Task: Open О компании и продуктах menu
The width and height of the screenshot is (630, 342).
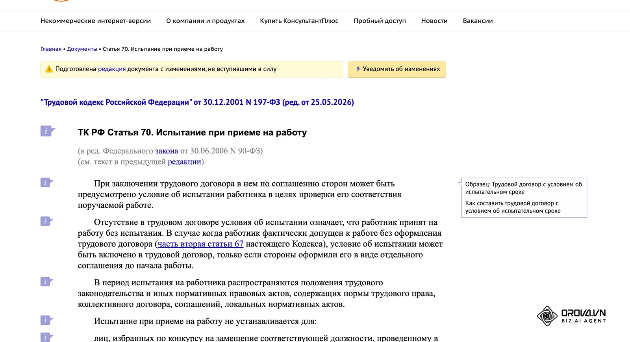Action: (x=205, y=21)
